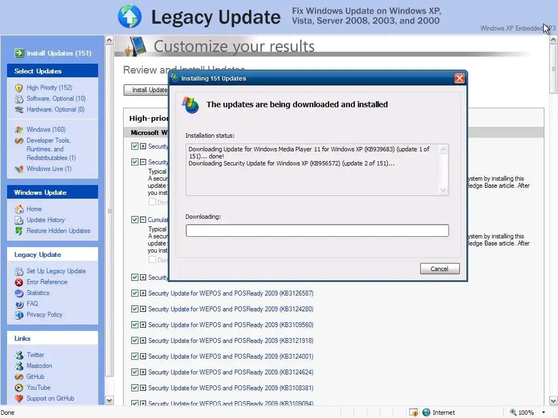Screen dimensions: 558x418
Task: Click the Twitter people icon
Action: [19, 355]
